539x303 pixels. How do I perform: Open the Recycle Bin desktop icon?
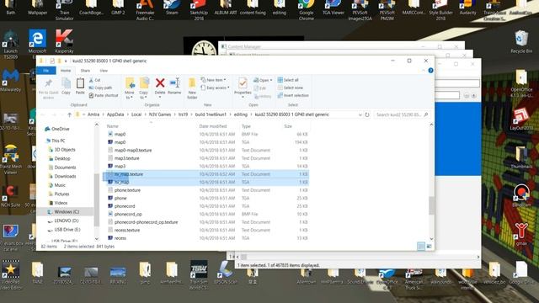(x=521, y=42)
